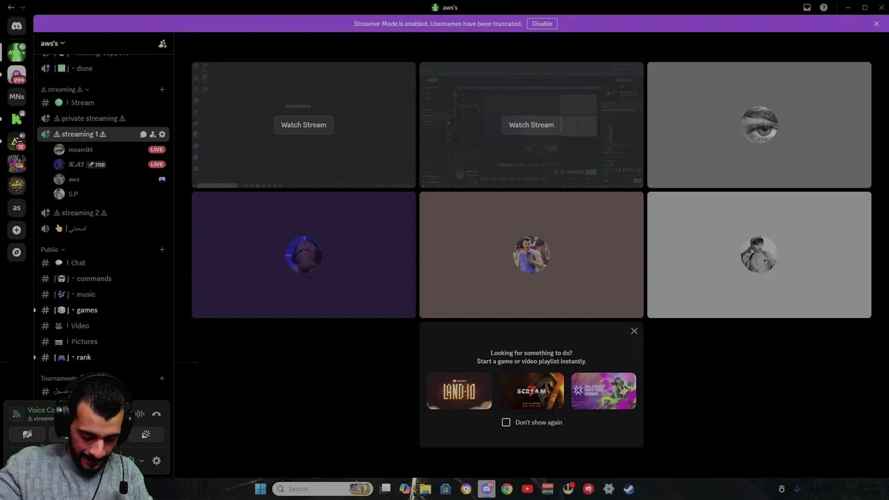Expand the aws's server dropdown menu
889x500 pixels.
(x=53, y=44)
